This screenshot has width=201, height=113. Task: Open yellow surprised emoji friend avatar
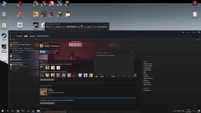(x=91, y=75)
